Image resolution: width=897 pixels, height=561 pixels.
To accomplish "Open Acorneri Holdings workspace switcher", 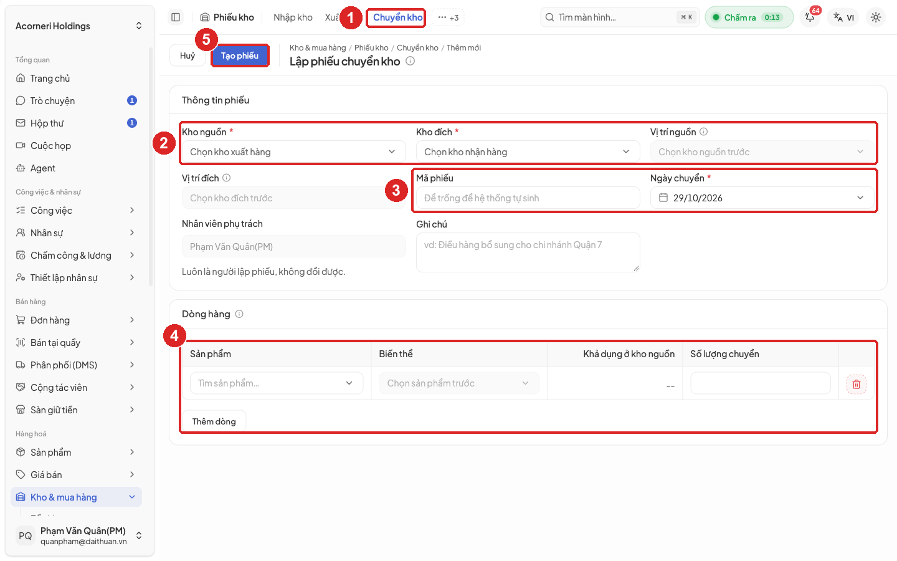I will 79,26.
